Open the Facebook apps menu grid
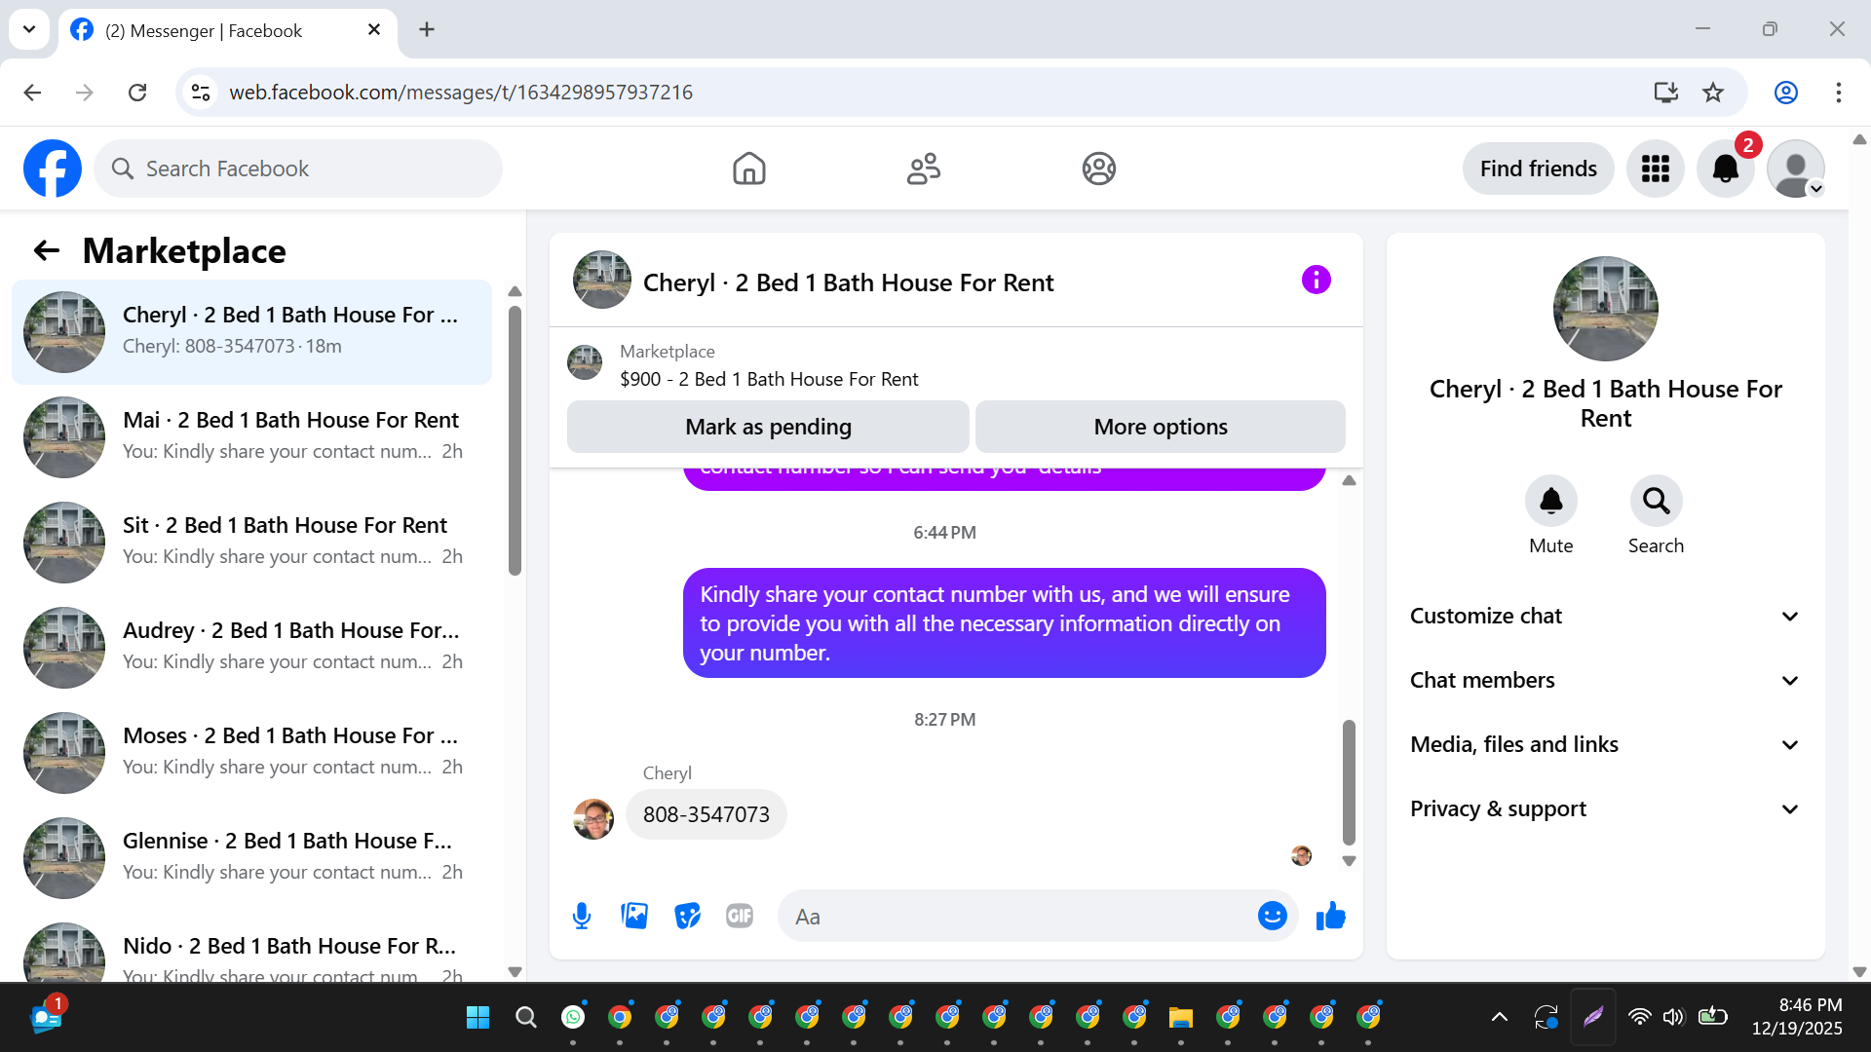Screen dimensions: 1871x1052 pyautogui.click(x=1655, y=169)
